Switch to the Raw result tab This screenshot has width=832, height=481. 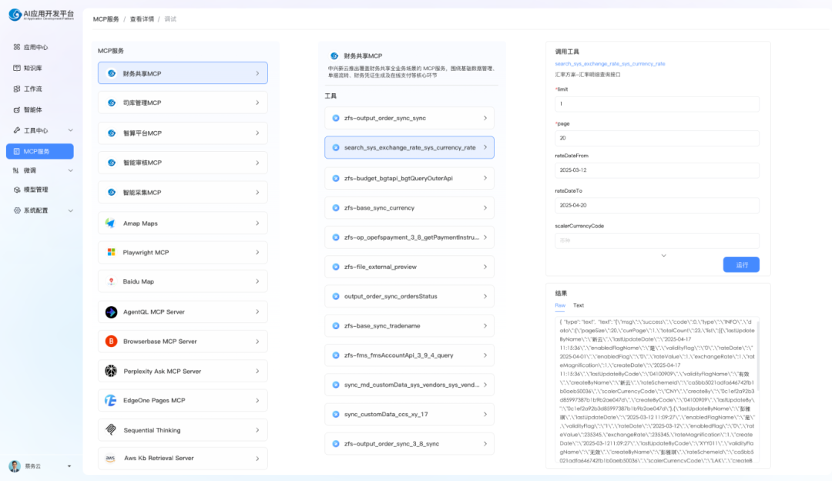click(560, 305)
